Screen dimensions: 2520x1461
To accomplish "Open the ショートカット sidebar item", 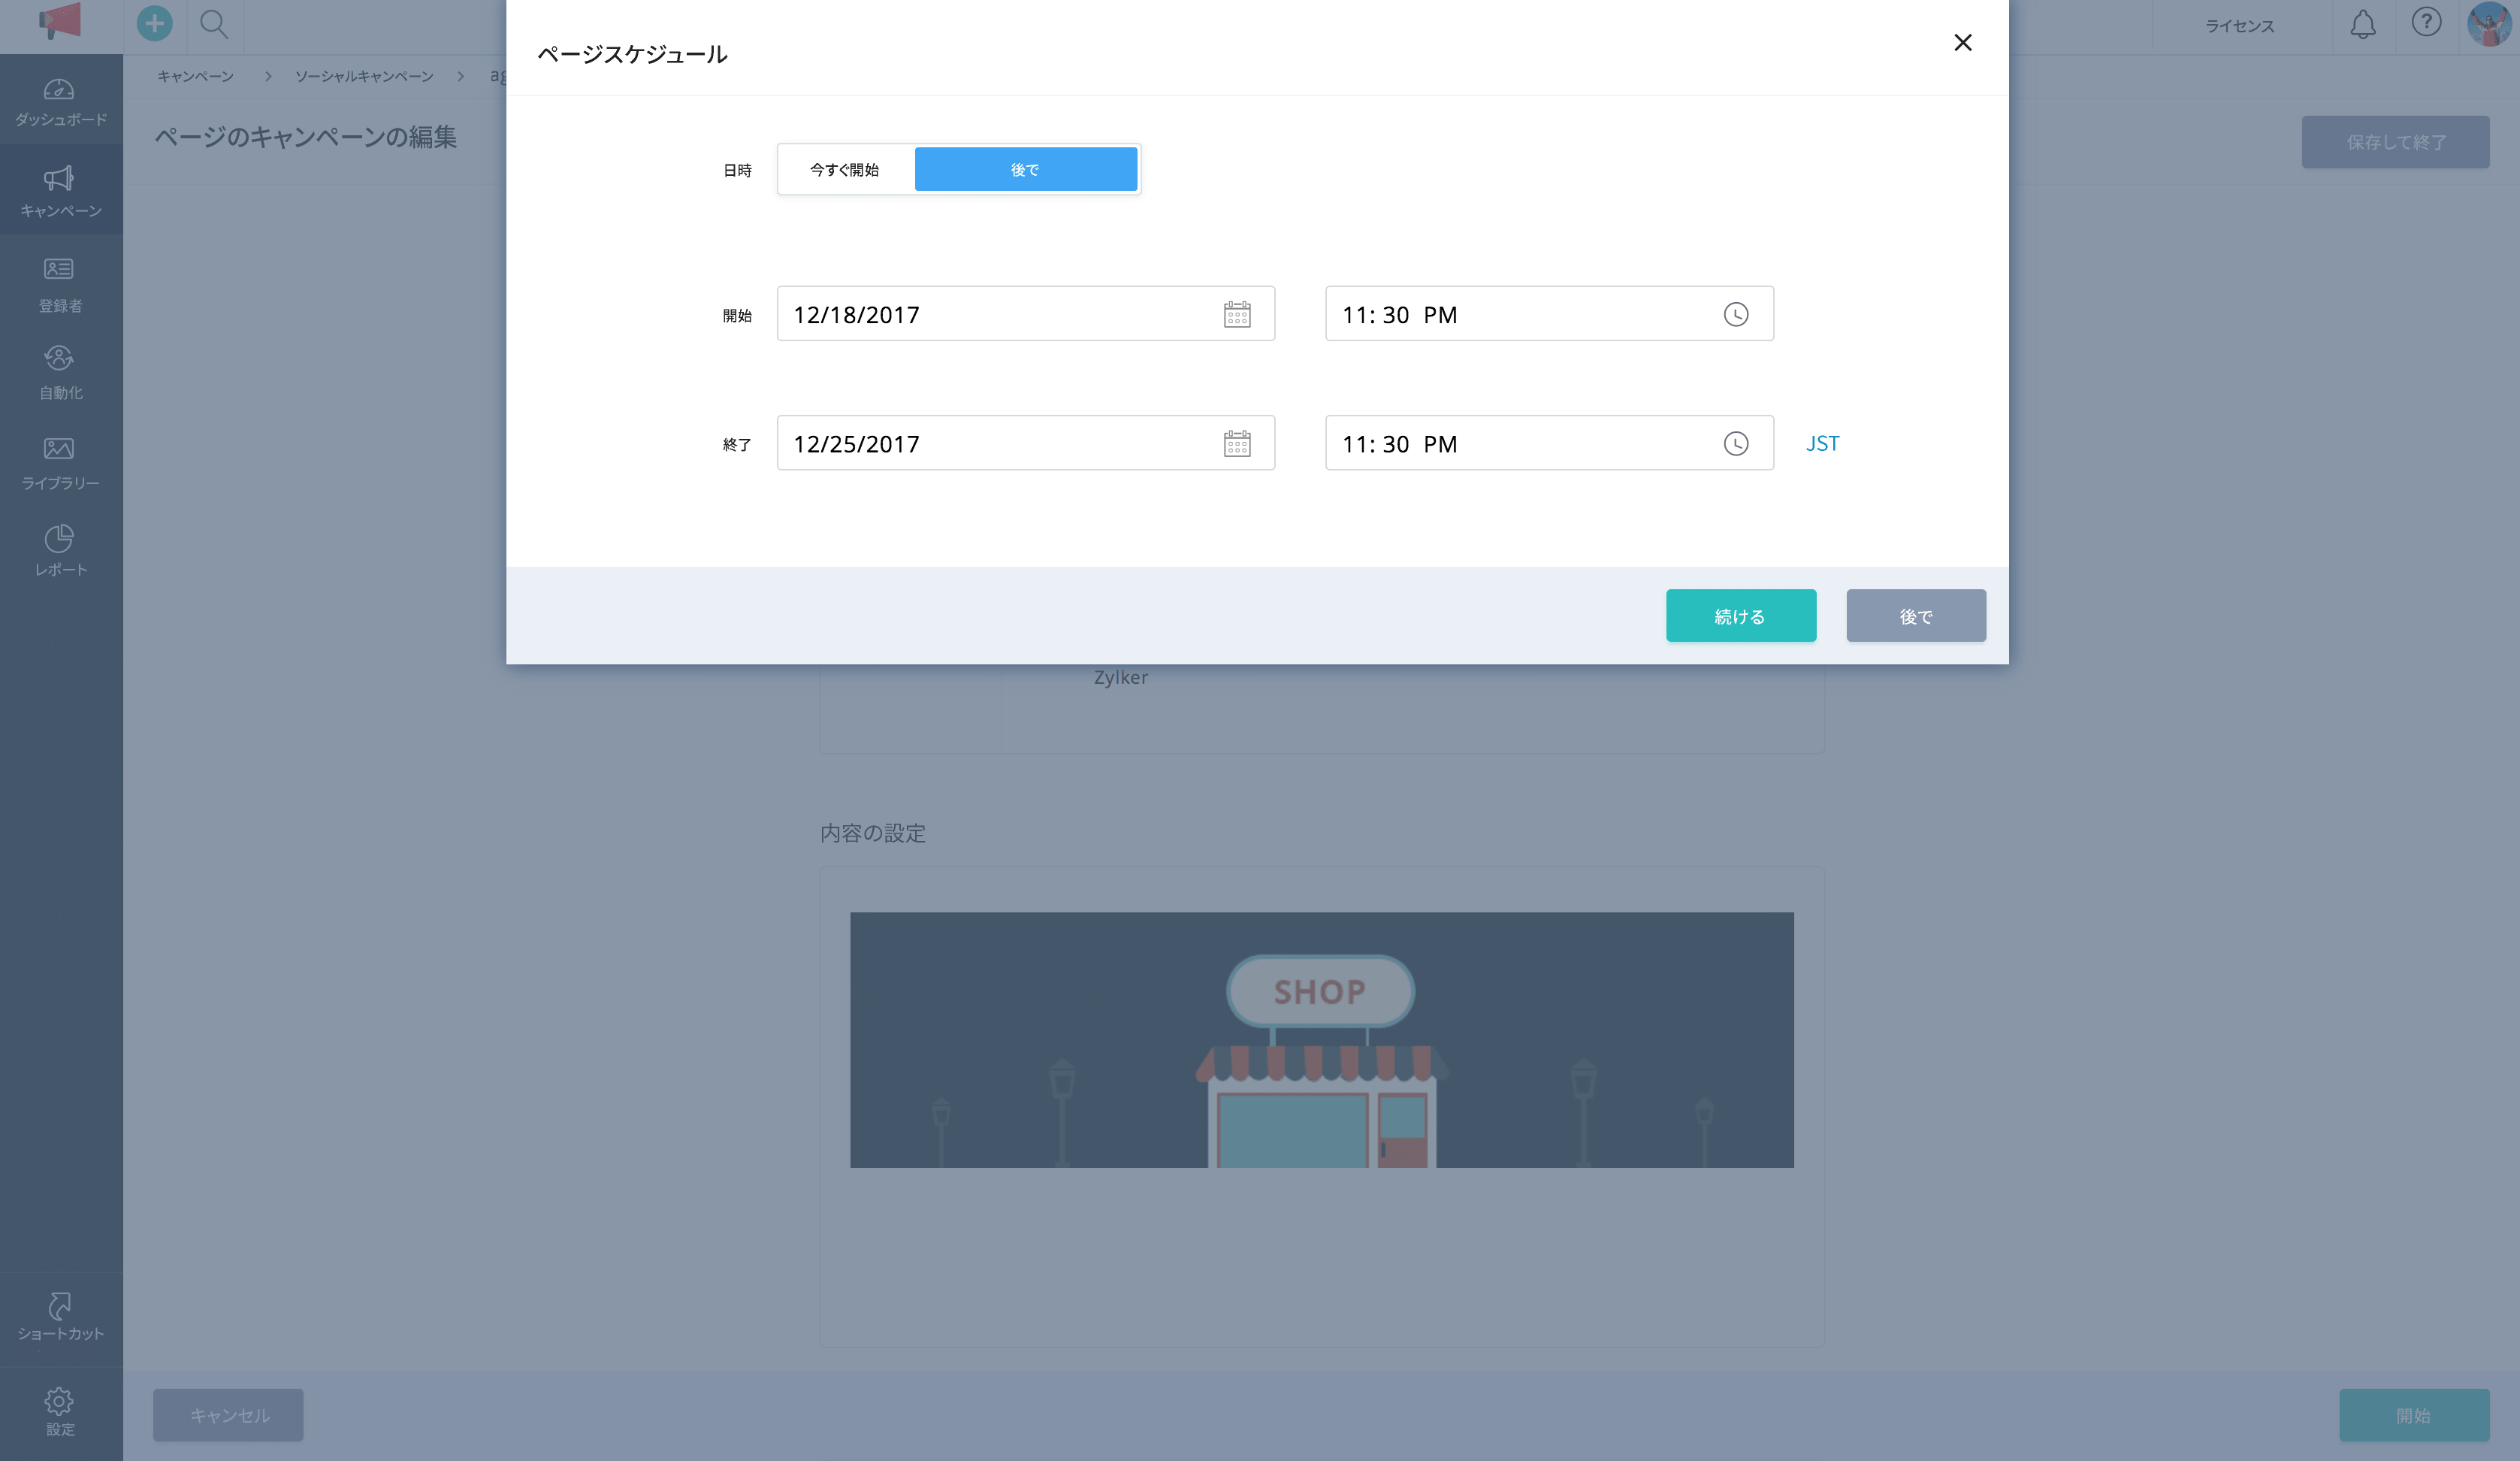I will click(60, 1316).
